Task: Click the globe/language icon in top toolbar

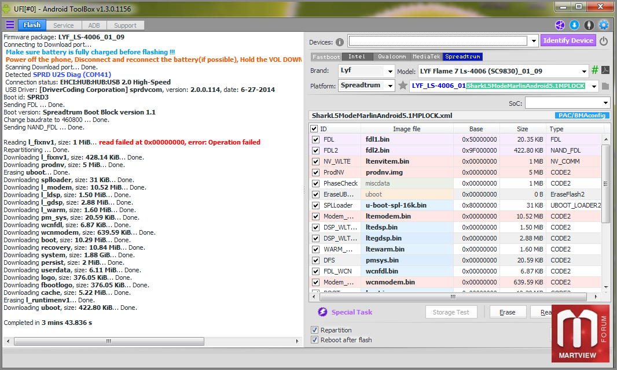Action: pyautogui.click(x=560, y=25)
